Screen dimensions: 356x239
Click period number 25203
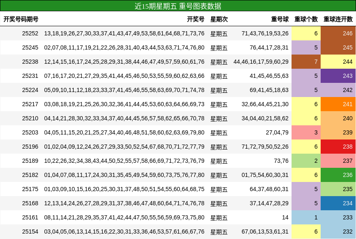(30, 132)
